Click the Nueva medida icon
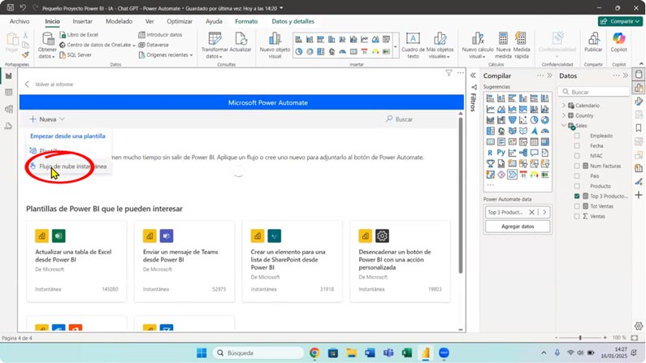 pos(503,40)
